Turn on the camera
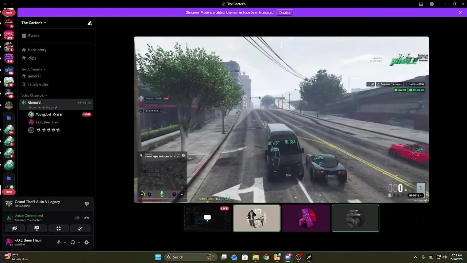Screen dimensions: 467x263 pyautogui.click(x=15, y=228)
